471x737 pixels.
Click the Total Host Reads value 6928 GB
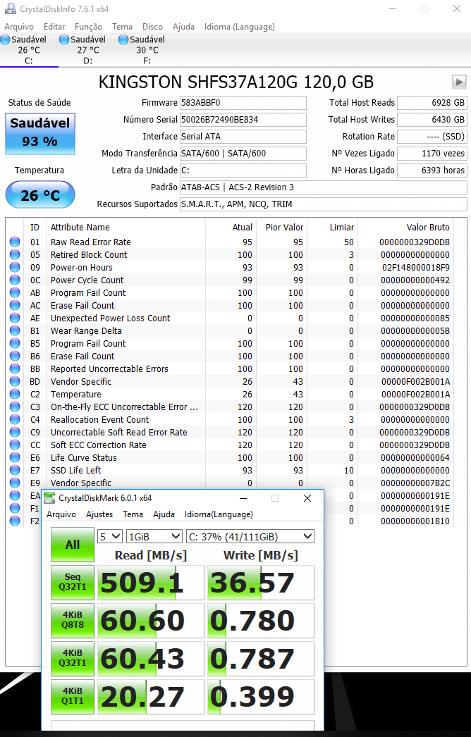click(432, 103)
